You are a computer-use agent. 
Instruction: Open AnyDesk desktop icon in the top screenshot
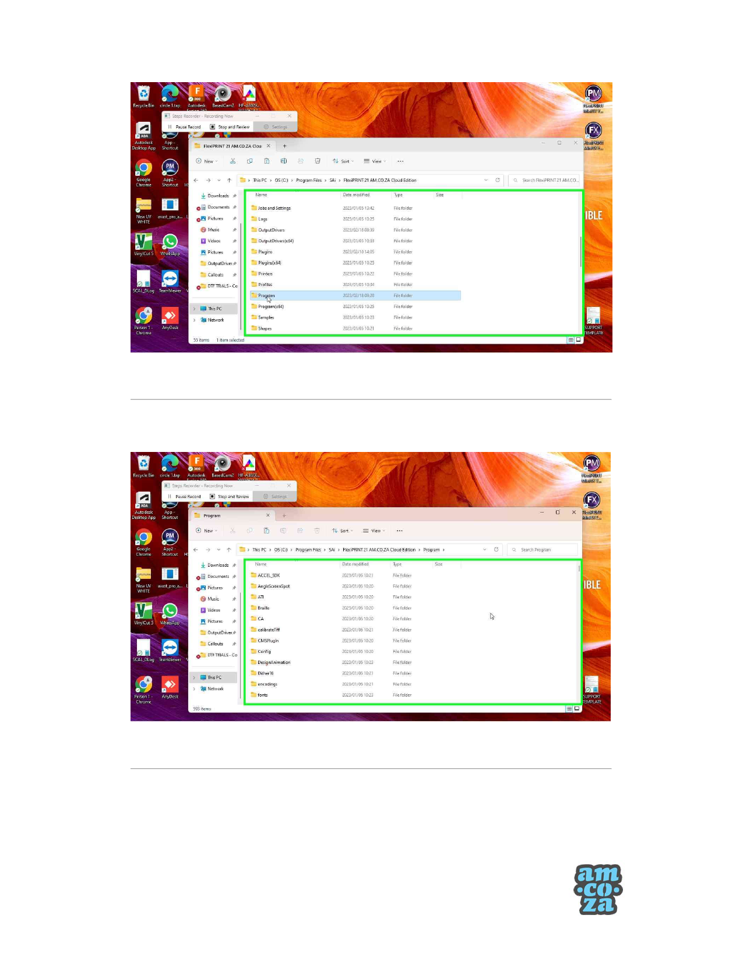point(170,318)
